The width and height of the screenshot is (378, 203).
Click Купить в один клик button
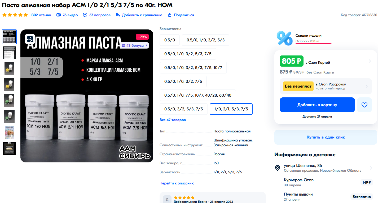326,137
